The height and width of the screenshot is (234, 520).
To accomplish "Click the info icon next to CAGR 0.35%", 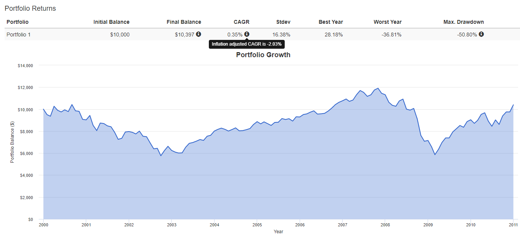I will pos(247,34).
